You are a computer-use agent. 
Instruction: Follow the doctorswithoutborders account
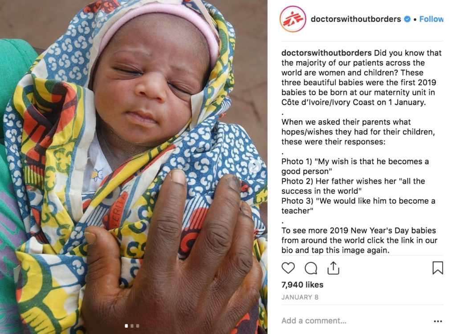pos(431,19)
